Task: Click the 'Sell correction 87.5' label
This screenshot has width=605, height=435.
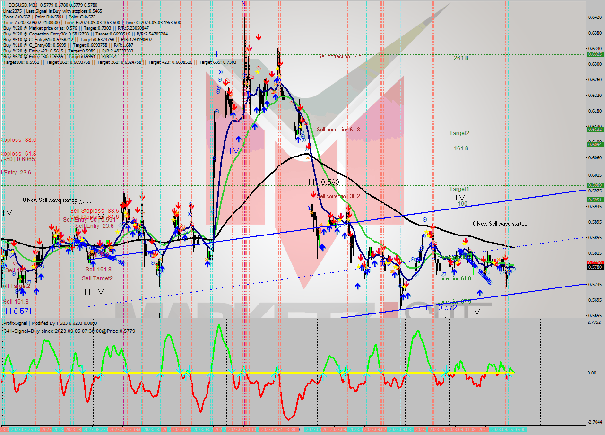Action: 340,56
